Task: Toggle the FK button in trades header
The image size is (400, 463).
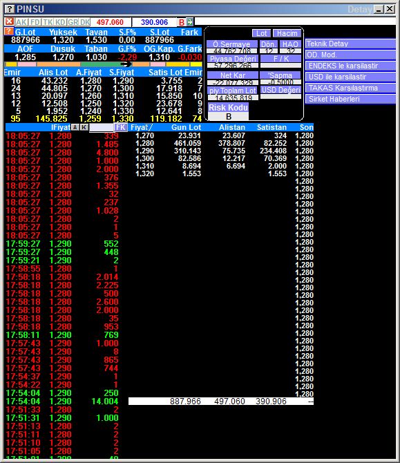Action: (x=121, y=127)
